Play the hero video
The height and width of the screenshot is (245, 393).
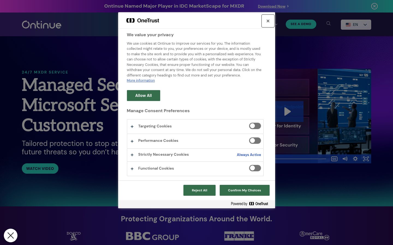[287, 112]
